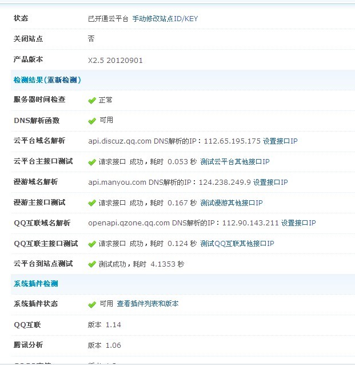Click the 否 value for 关闭站点

pos(91,38)
